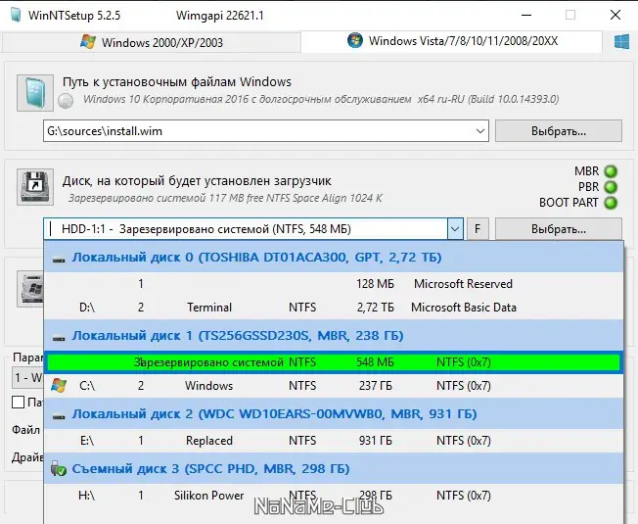The height and width of the screenshot is (524, 638).
Task: Click Съемный диск 3 SPCC PHD header
Action: pos(334,468)
